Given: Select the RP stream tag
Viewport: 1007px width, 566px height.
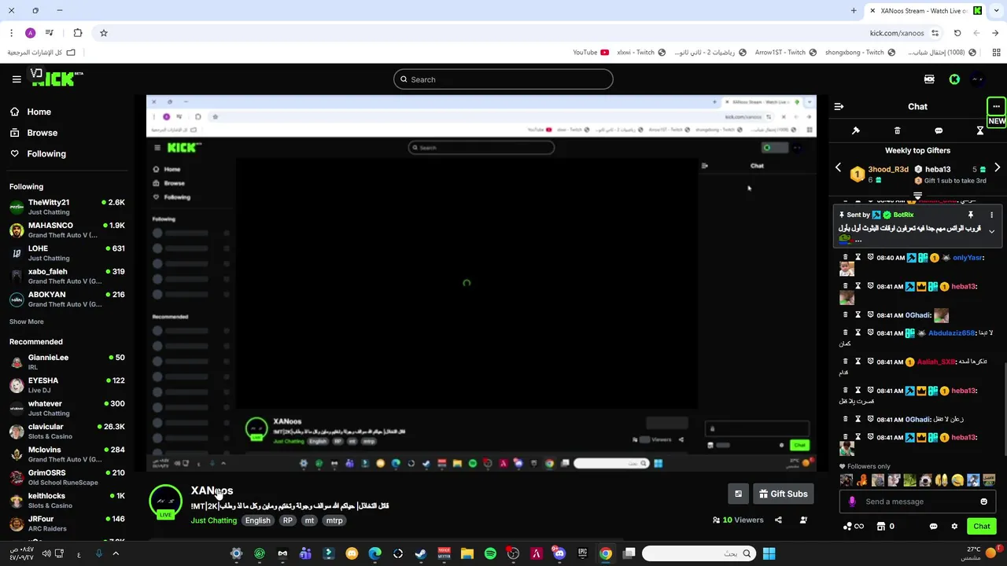Looking at the screenshot, I should pos(288,520).
